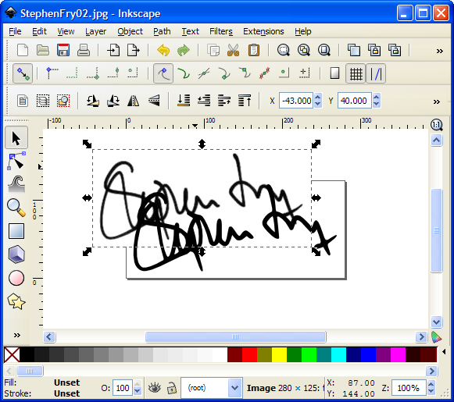This screenshot has width=454, height=402.
Task: Click the color management icon button
Action: (436, 337)
